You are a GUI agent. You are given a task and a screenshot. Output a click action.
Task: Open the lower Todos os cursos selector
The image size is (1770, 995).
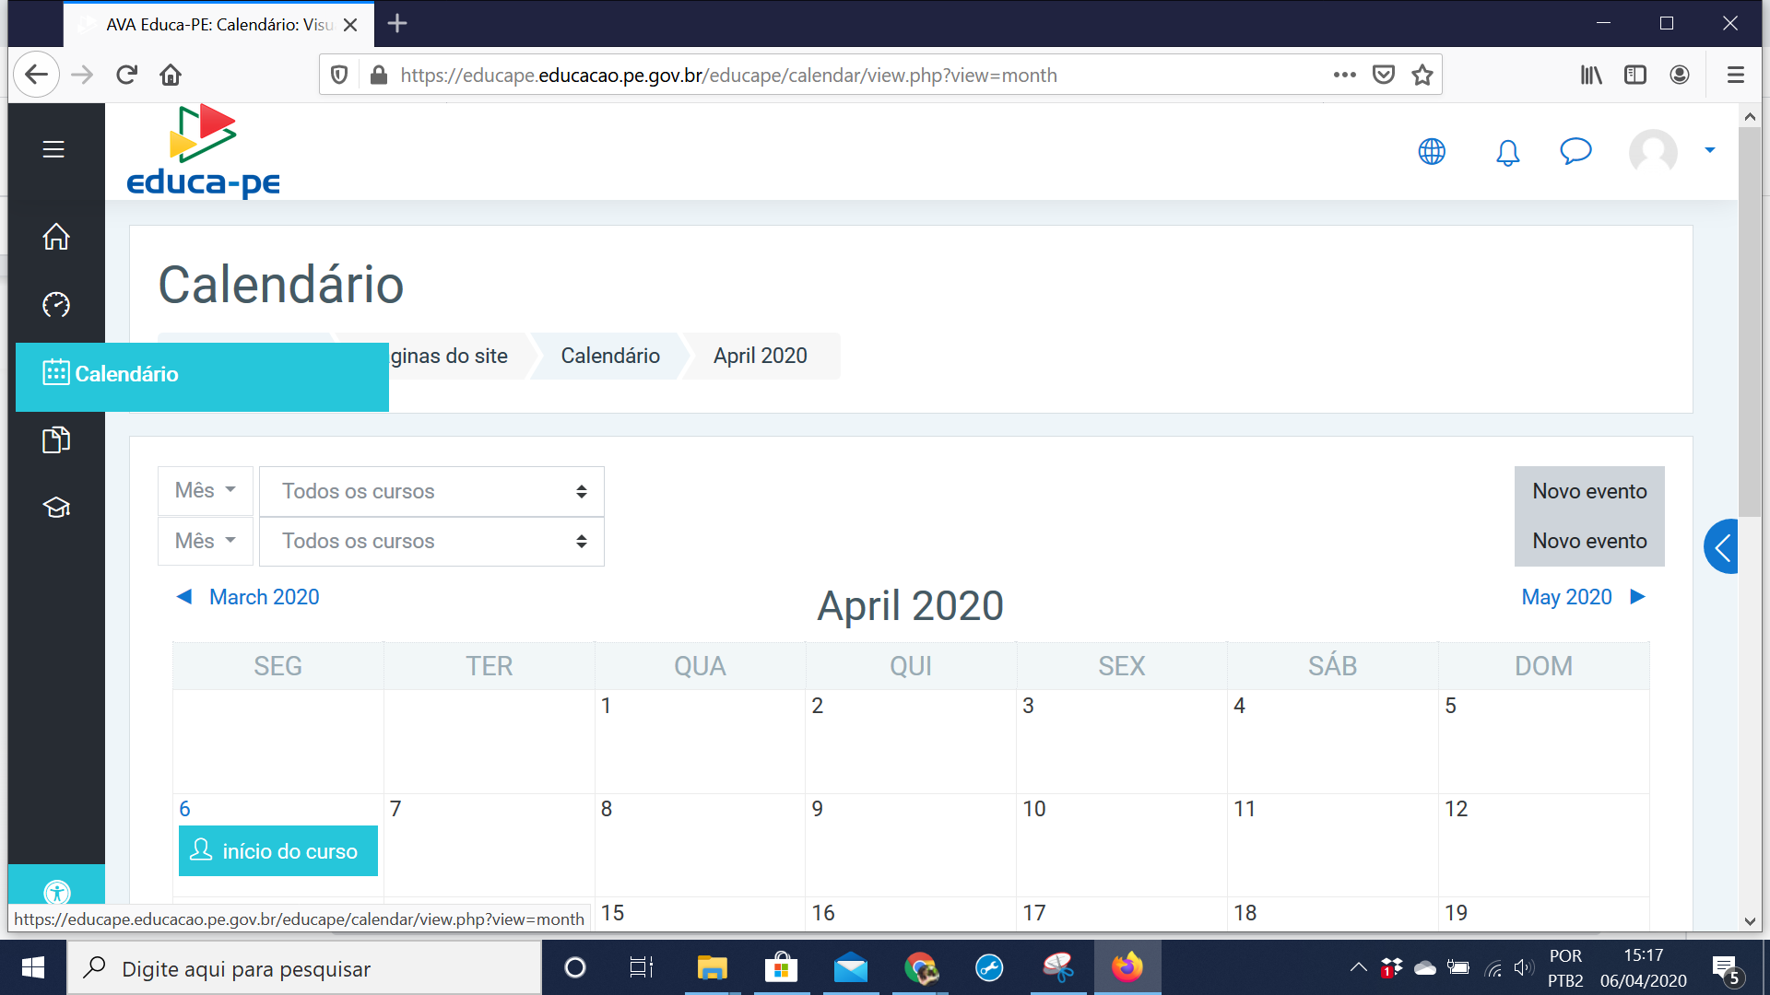click(x=431, y=541)
